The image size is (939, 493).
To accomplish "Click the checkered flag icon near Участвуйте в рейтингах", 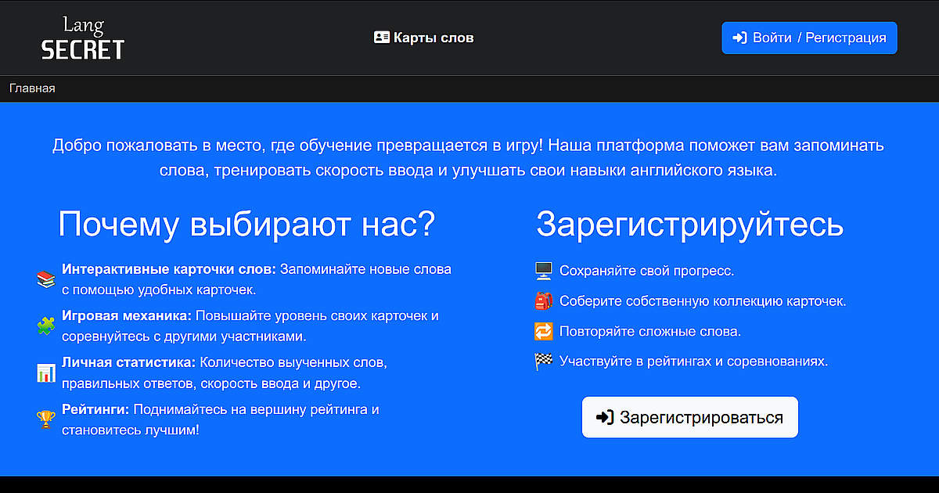I will click(x=544, y=361).
